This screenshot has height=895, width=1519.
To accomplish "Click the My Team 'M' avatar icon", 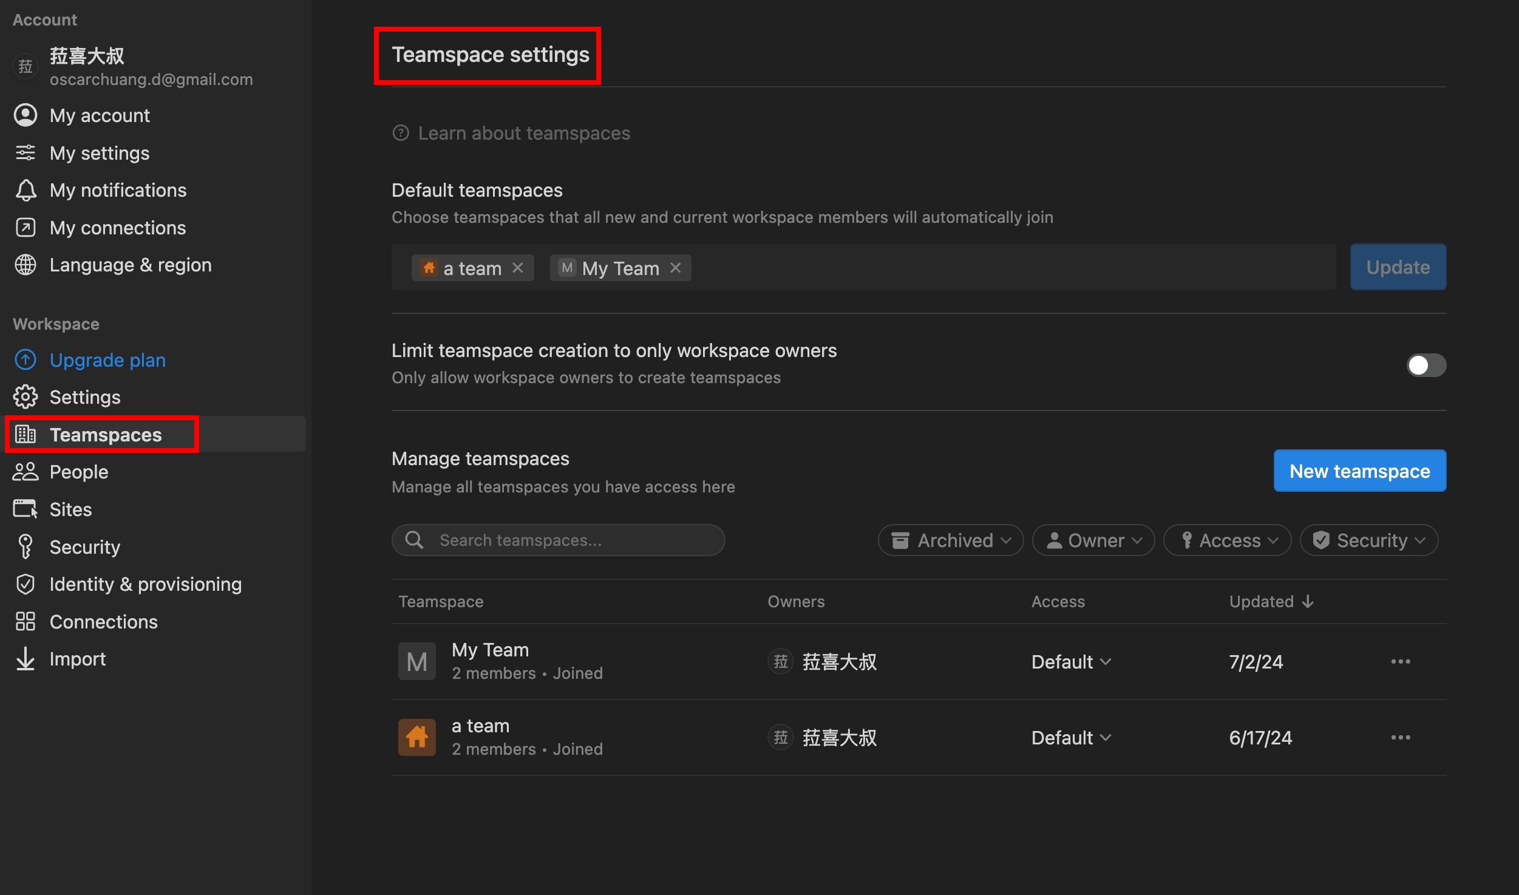I will click(x=416, y=661).
